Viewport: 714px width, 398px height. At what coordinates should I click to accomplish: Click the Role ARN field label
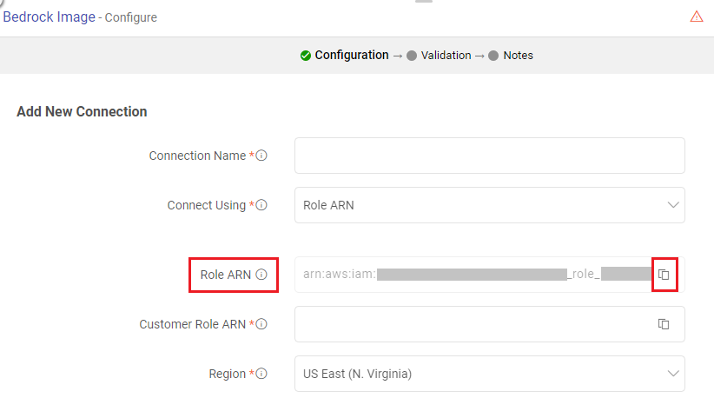(225, 275)
